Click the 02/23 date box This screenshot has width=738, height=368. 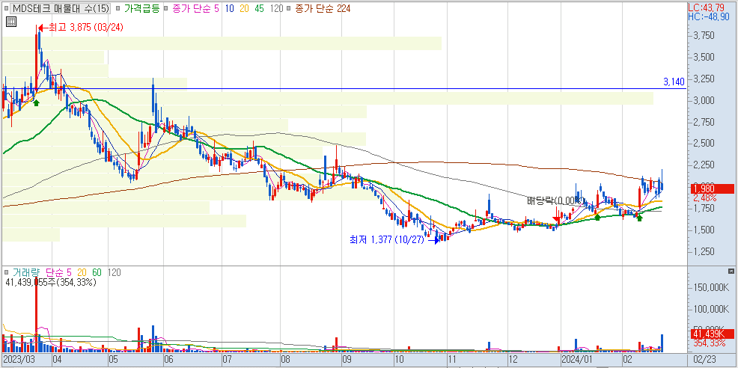(706, 360)
